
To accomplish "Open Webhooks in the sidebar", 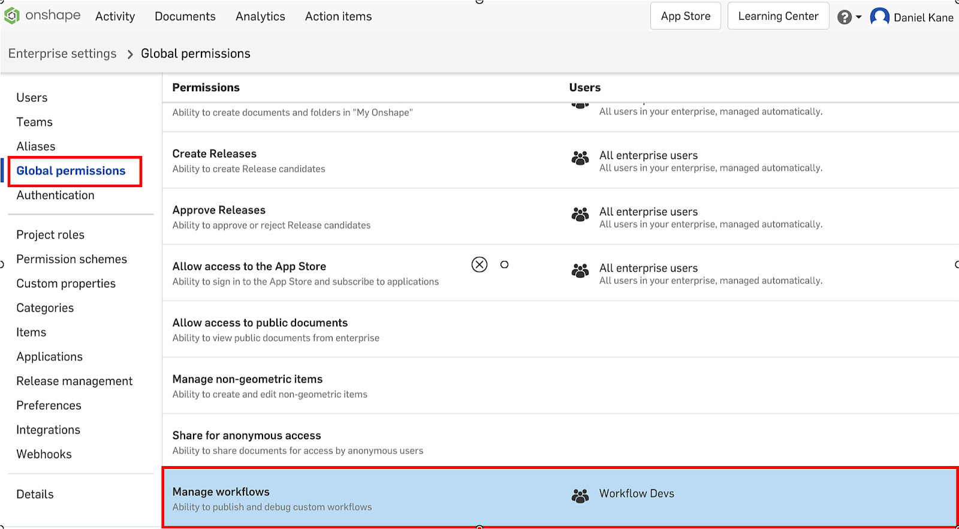I will [44, 455].
